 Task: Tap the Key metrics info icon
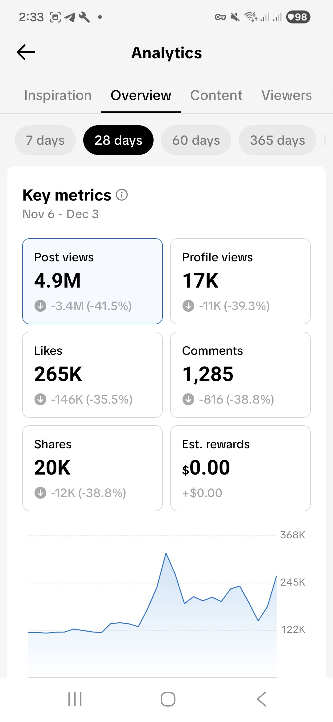tap(122, 195)
